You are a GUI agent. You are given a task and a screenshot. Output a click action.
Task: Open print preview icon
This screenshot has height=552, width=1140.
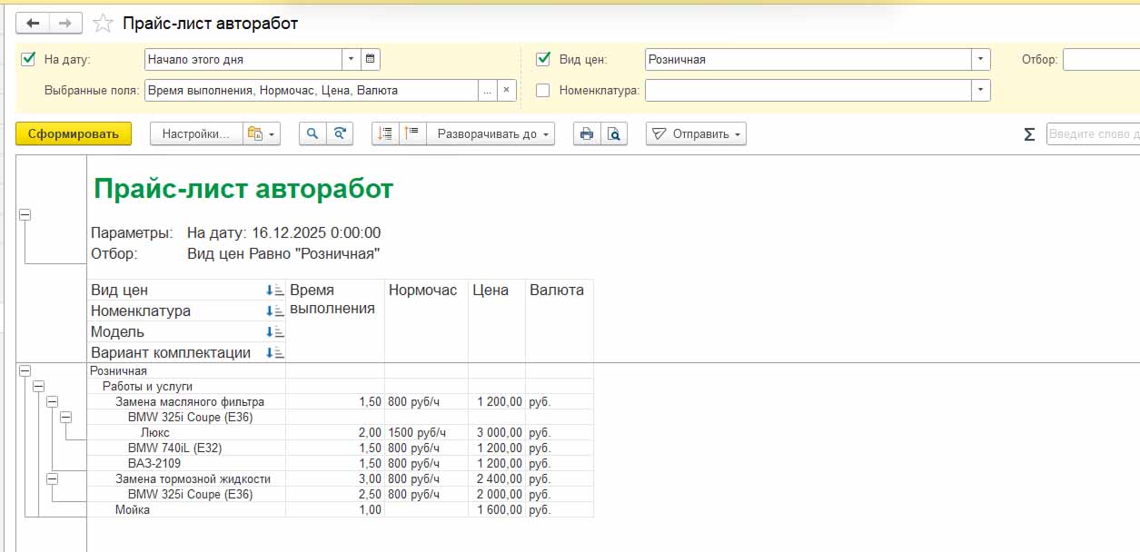[x=614, y=133]
